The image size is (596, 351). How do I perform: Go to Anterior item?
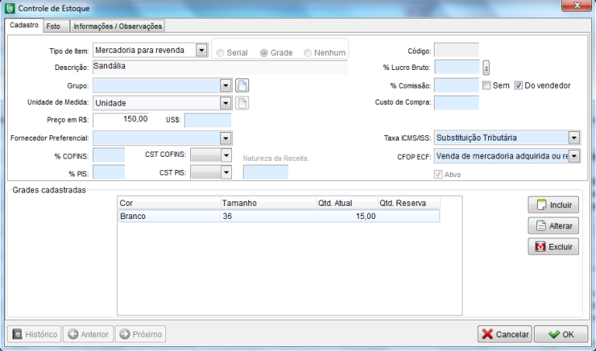88,334
